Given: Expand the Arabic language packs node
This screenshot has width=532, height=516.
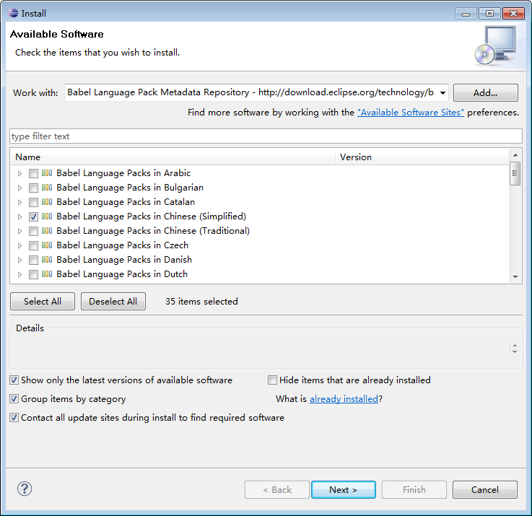Looking at the screenshot, I should point(20,173).
